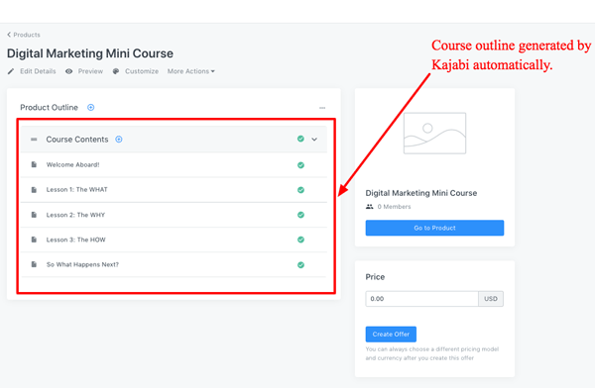Click document icon for Lesson 2: The WHY
Image resolution: width=595 pixels, height=388 pixels.
[34, 215]
